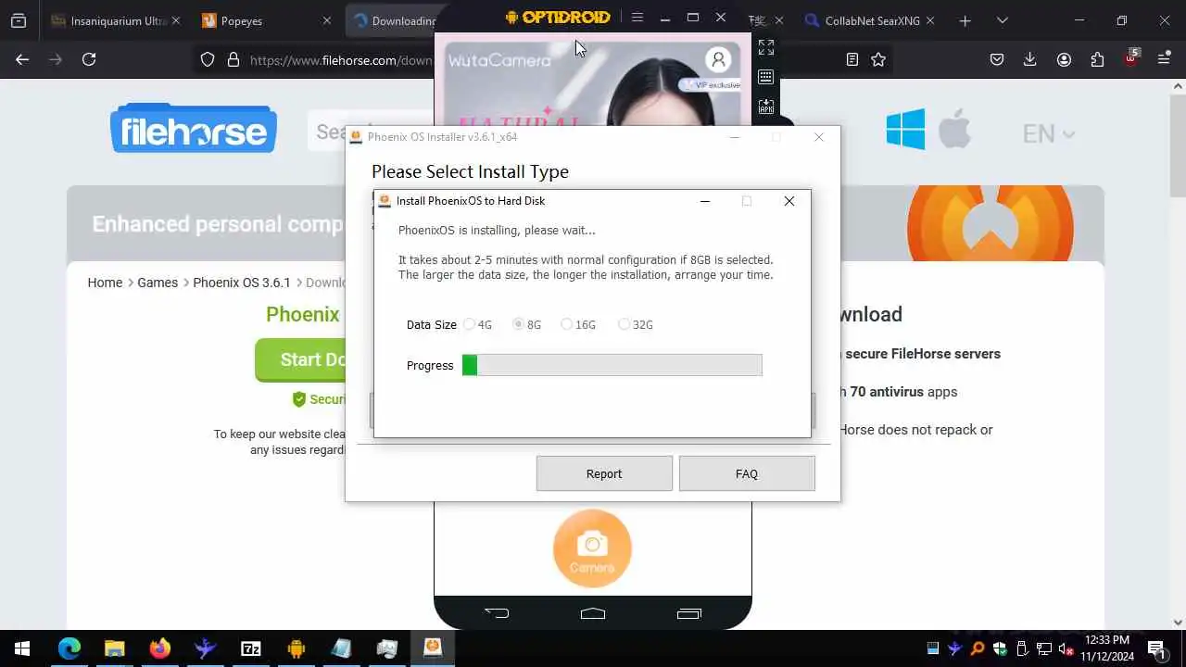1186x667 pixels.
Task: Open a new Firefox tab
Action: point(965,20)
